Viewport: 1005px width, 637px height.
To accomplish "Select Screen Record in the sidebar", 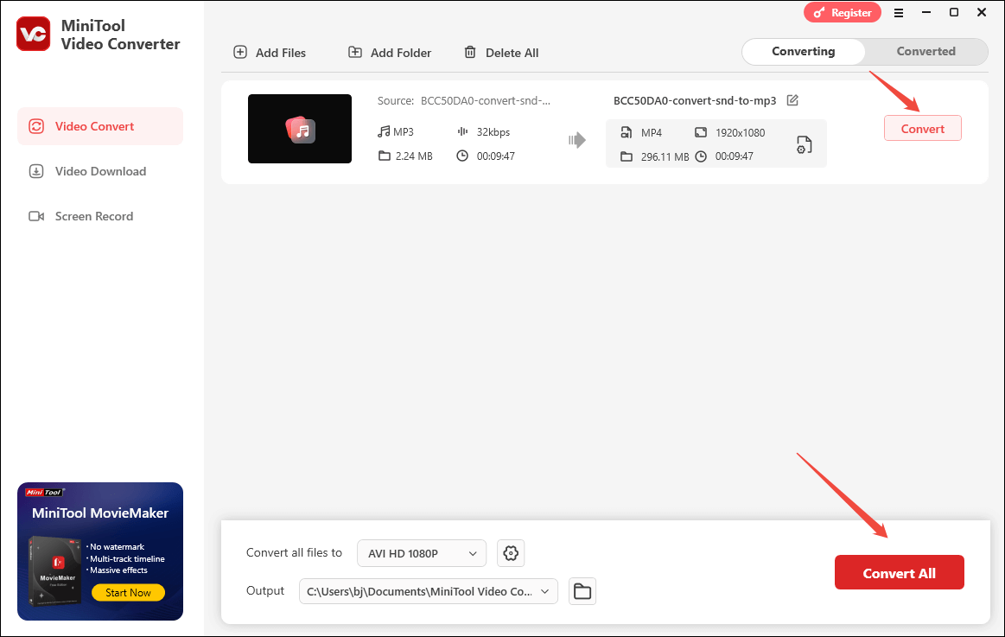I will coord(100,216).
